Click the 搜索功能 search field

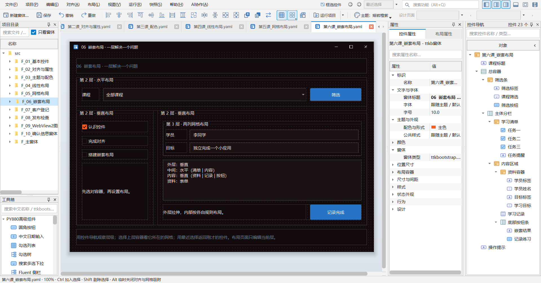click(441, 4)
